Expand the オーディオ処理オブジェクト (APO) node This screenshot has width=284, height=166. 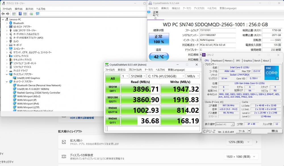pyautogui.click(x=7, y=38)
